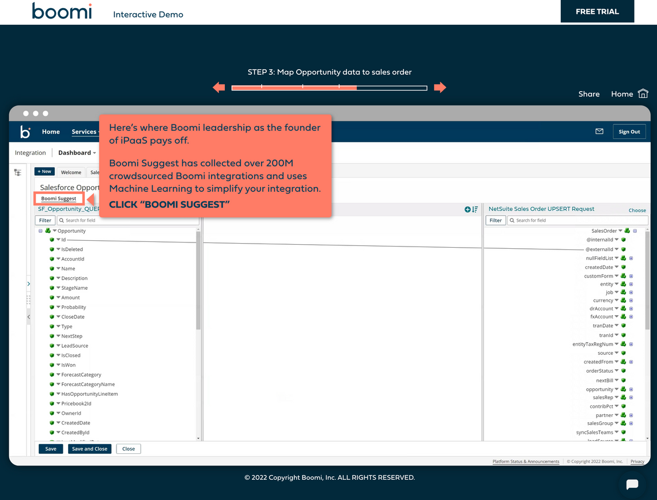Click the add mapping plus icon
The height and width of the screenshot is (500, 657).
[x=467, y=209]
